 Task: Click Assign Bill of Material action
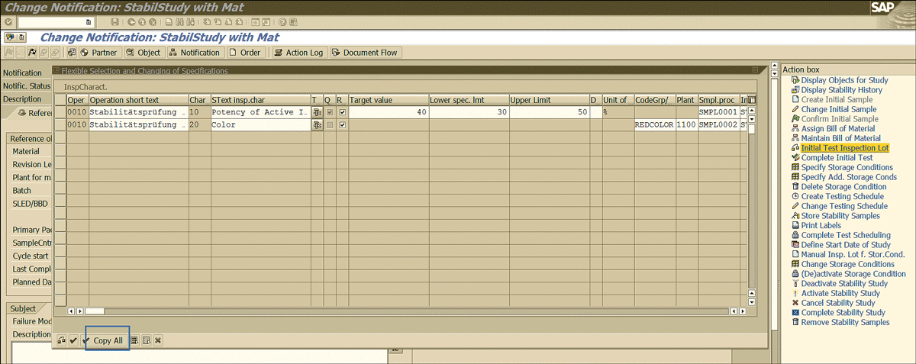[x=838, y=129]
